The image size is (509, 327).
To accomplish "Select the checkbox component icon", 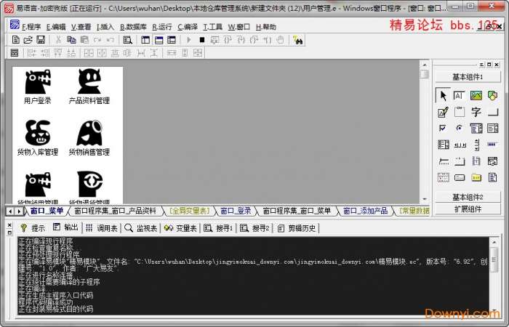I will click(443, 128).
